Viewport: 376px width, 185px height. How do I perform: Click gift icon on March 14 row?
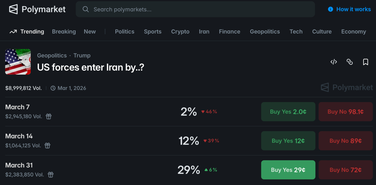[47, 145]
